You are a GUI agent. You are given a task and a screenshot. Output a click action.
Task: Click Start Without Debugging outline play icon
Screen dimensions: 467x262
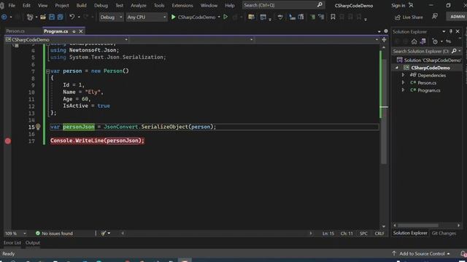point(225,17)
